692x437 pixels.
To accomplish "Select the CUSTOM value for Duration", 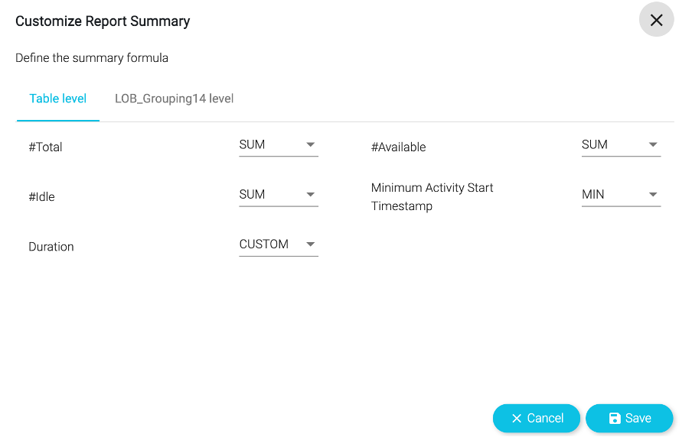I will (x=264, y=244).
